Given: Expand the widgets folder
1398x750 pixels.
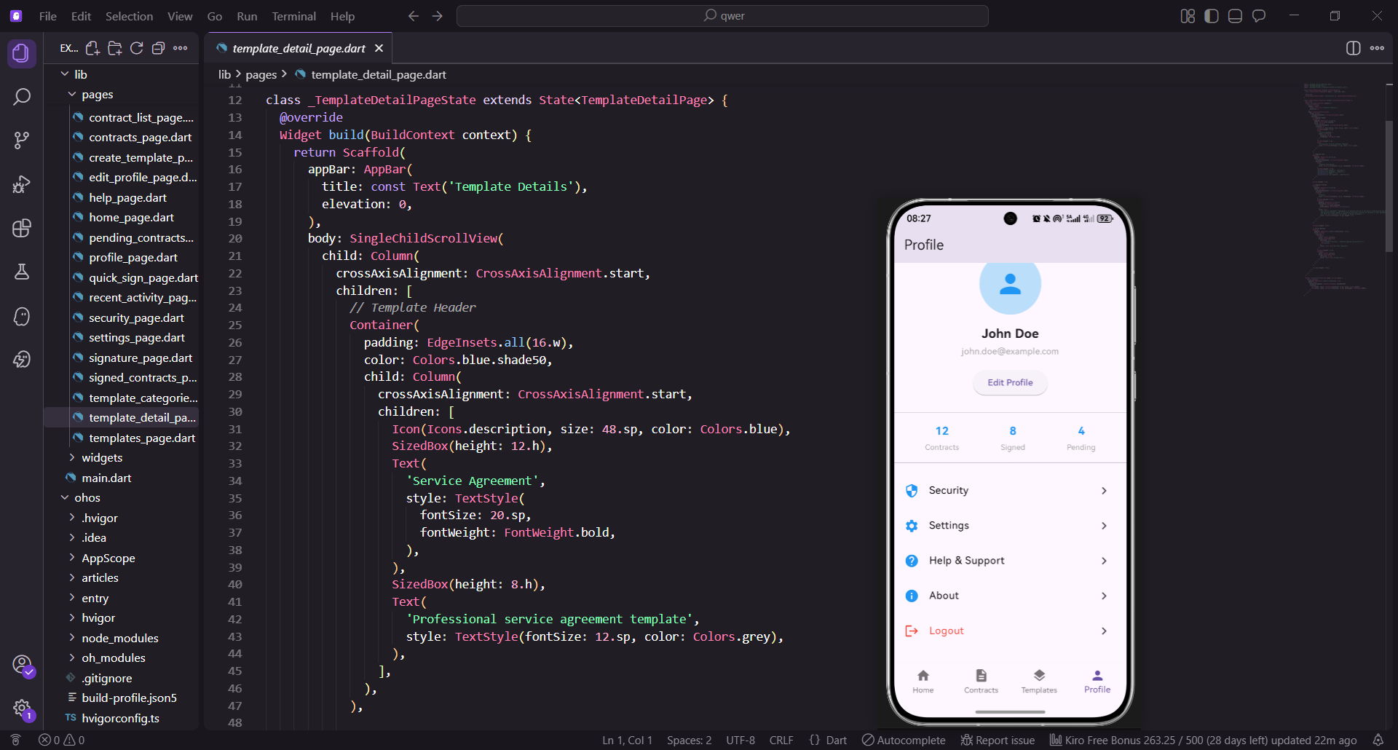Looking at the screenshot, I should pos(121,458).
